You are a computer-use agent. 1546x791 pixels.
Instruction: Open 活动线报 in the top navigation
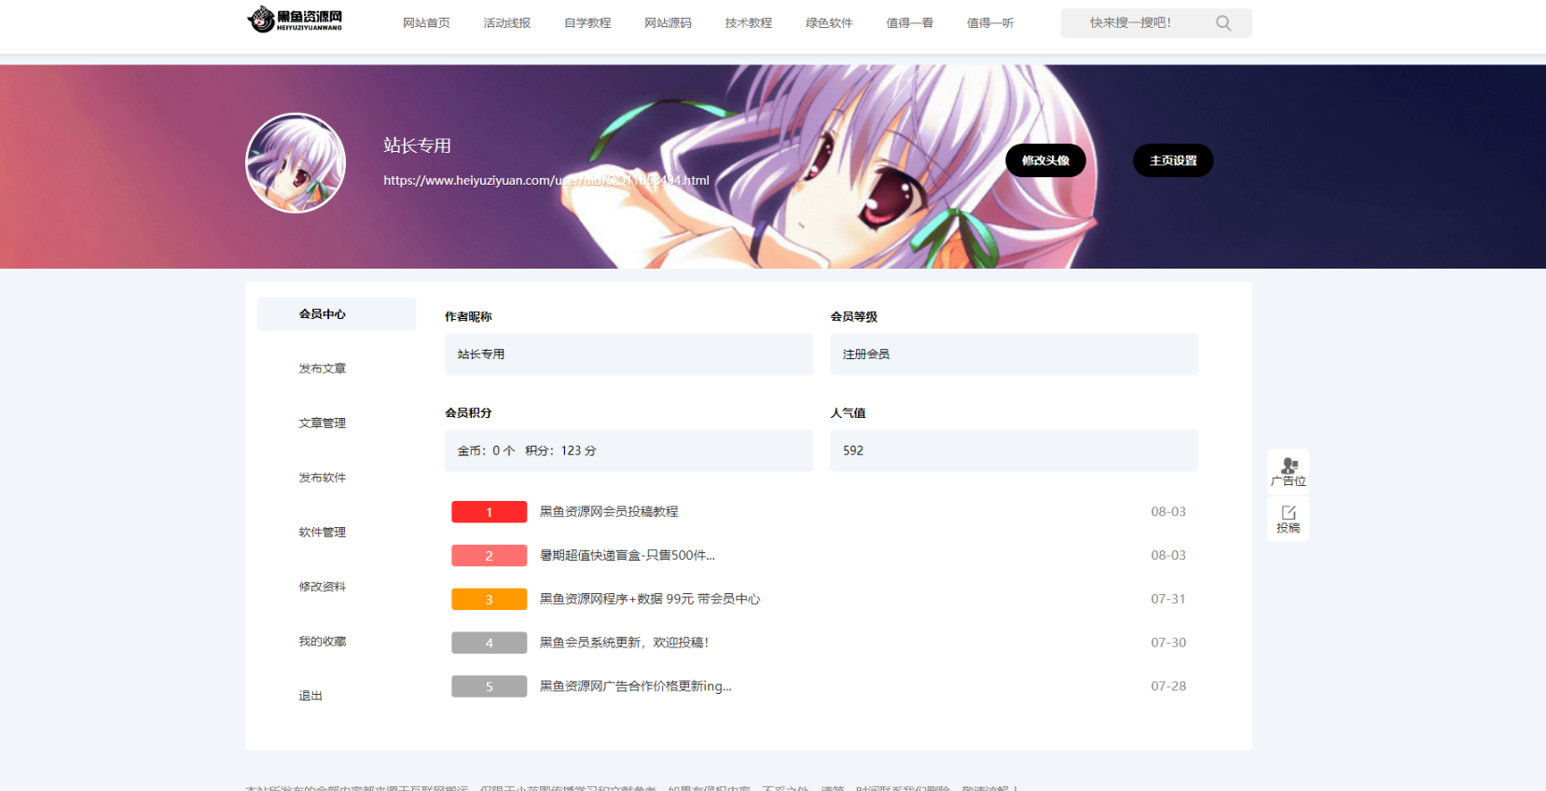(x=506, y=23)
